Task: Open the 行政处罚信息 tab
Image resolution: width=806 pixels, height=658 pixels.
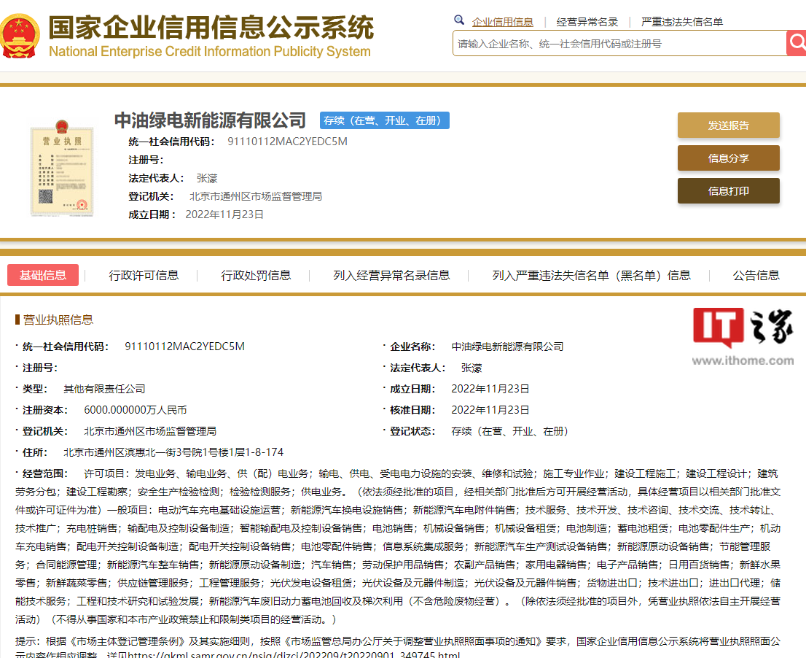Action: pos(256,276)
